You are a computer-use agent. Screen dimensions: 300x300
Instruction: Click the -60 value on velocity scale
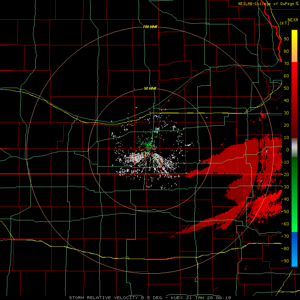(285, 224)
